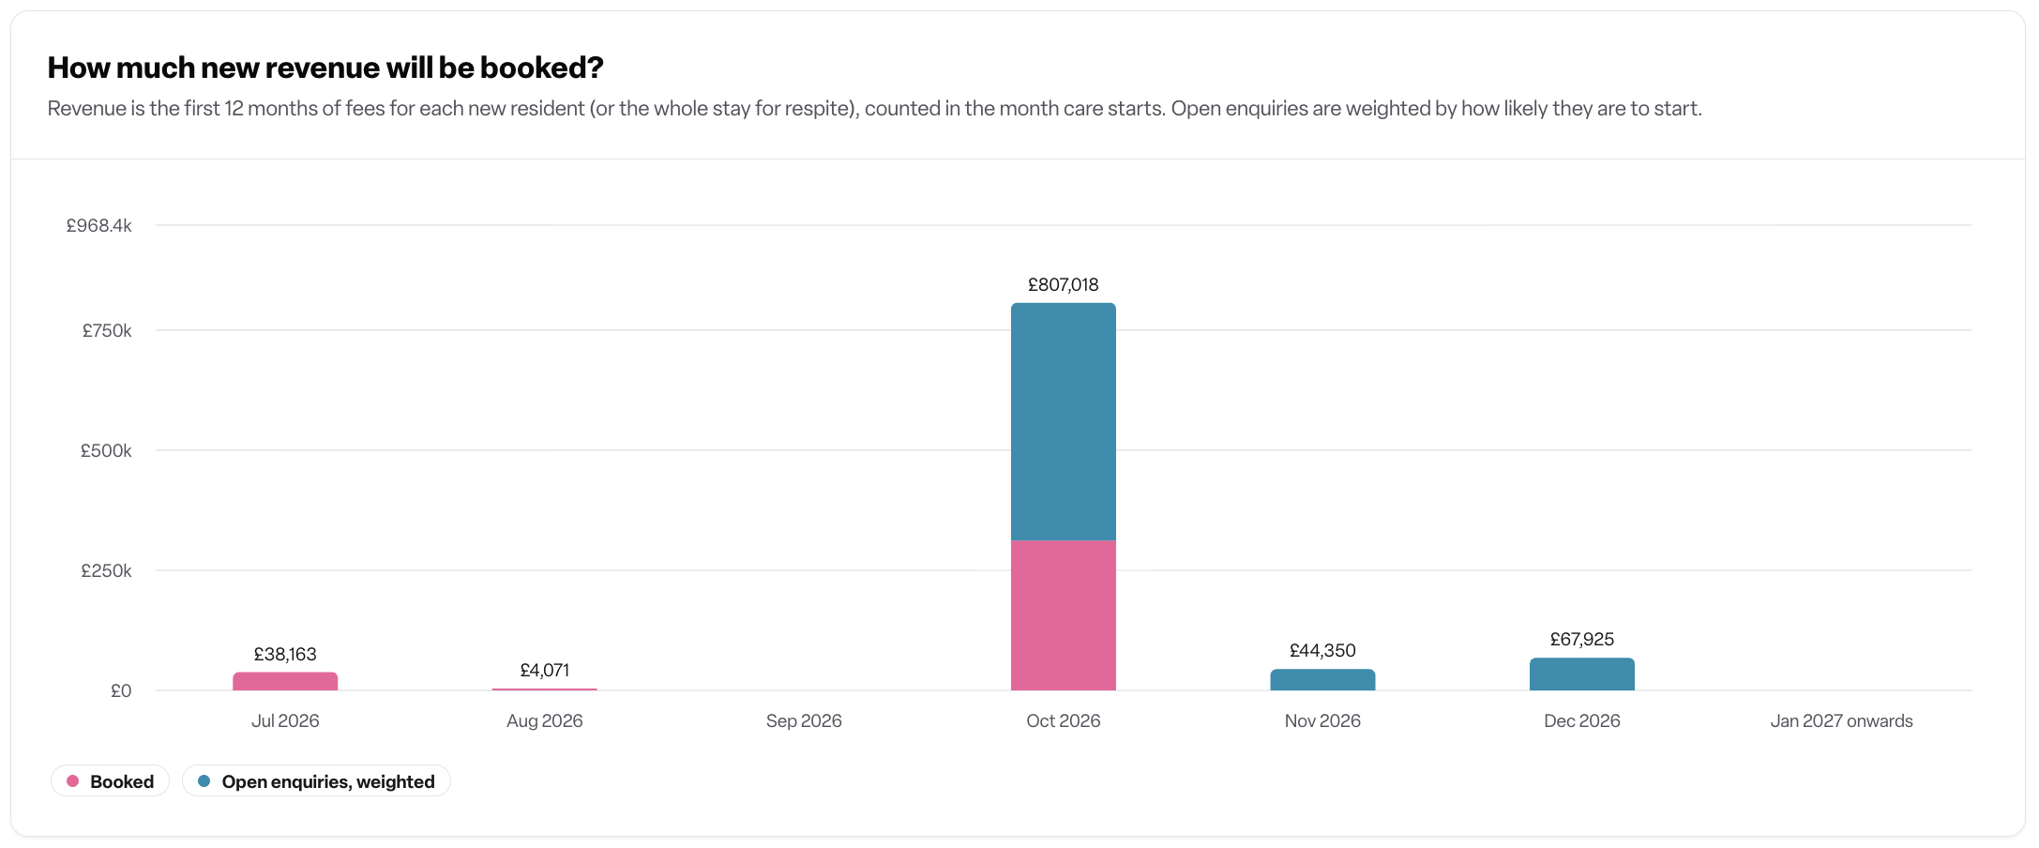Click the £807,018 value label
This screenshot has height=848, width=2039.
[x=1064, y=284]
